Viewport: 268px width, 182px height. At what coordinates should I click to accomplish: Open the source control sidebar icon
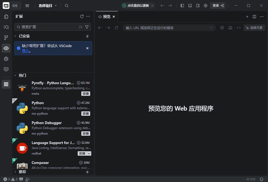tap(6, 38)
